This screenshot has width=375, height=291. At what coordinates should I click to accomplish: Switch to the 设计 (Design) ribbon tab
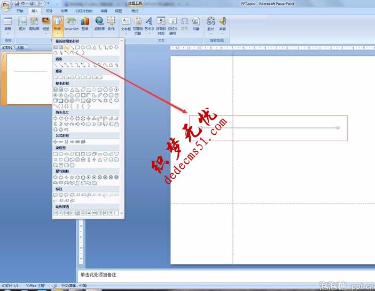coord(49,11)
